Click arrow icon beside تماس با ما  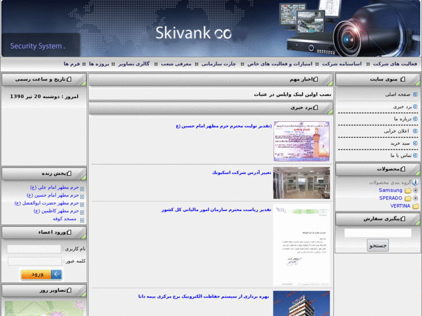[415, 155]
